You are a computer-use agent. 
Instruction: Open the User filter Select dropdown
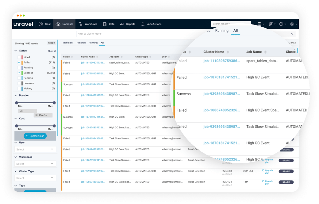click(x=35, y=149)
